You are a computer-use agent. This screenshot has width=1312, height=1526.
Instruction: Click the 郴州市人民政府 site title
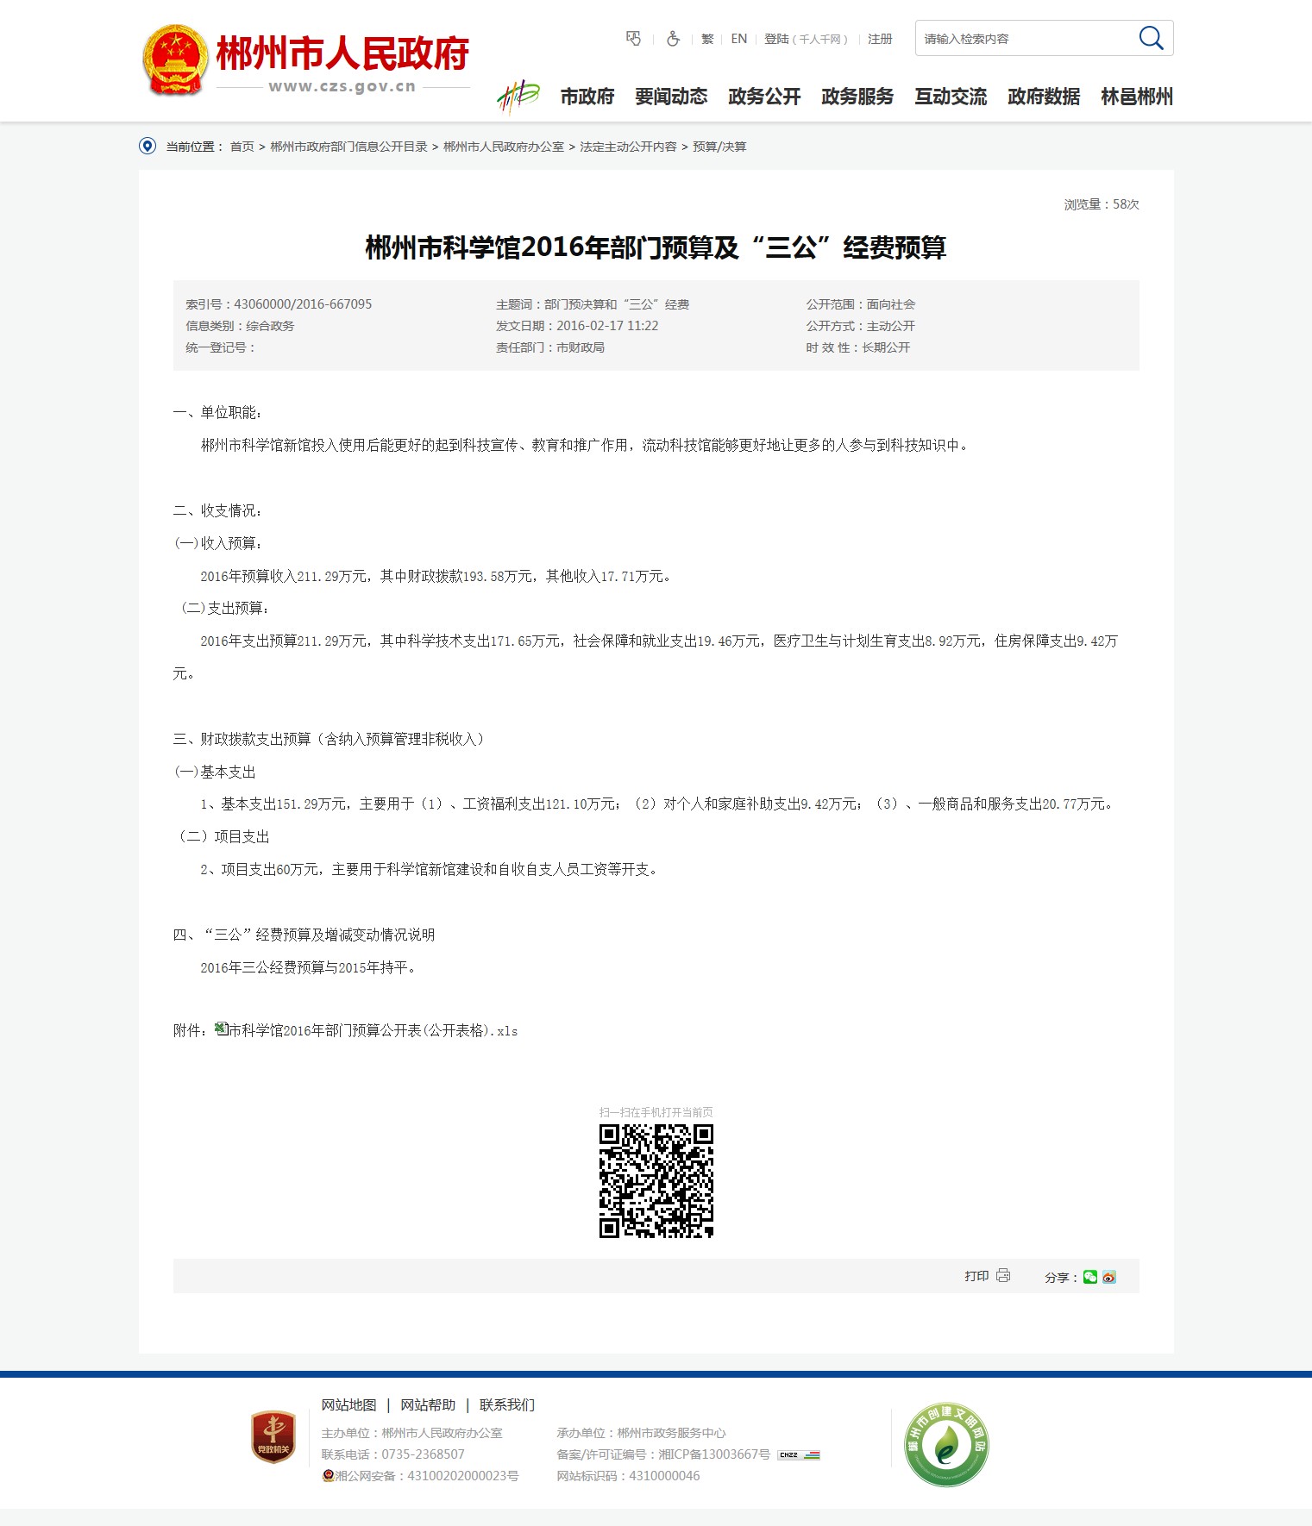pyautogui.click(x=342, y=53)
